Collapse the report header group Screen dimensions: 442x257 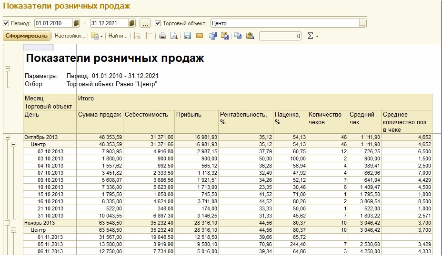pyautogui.click(x=7, y=69)
